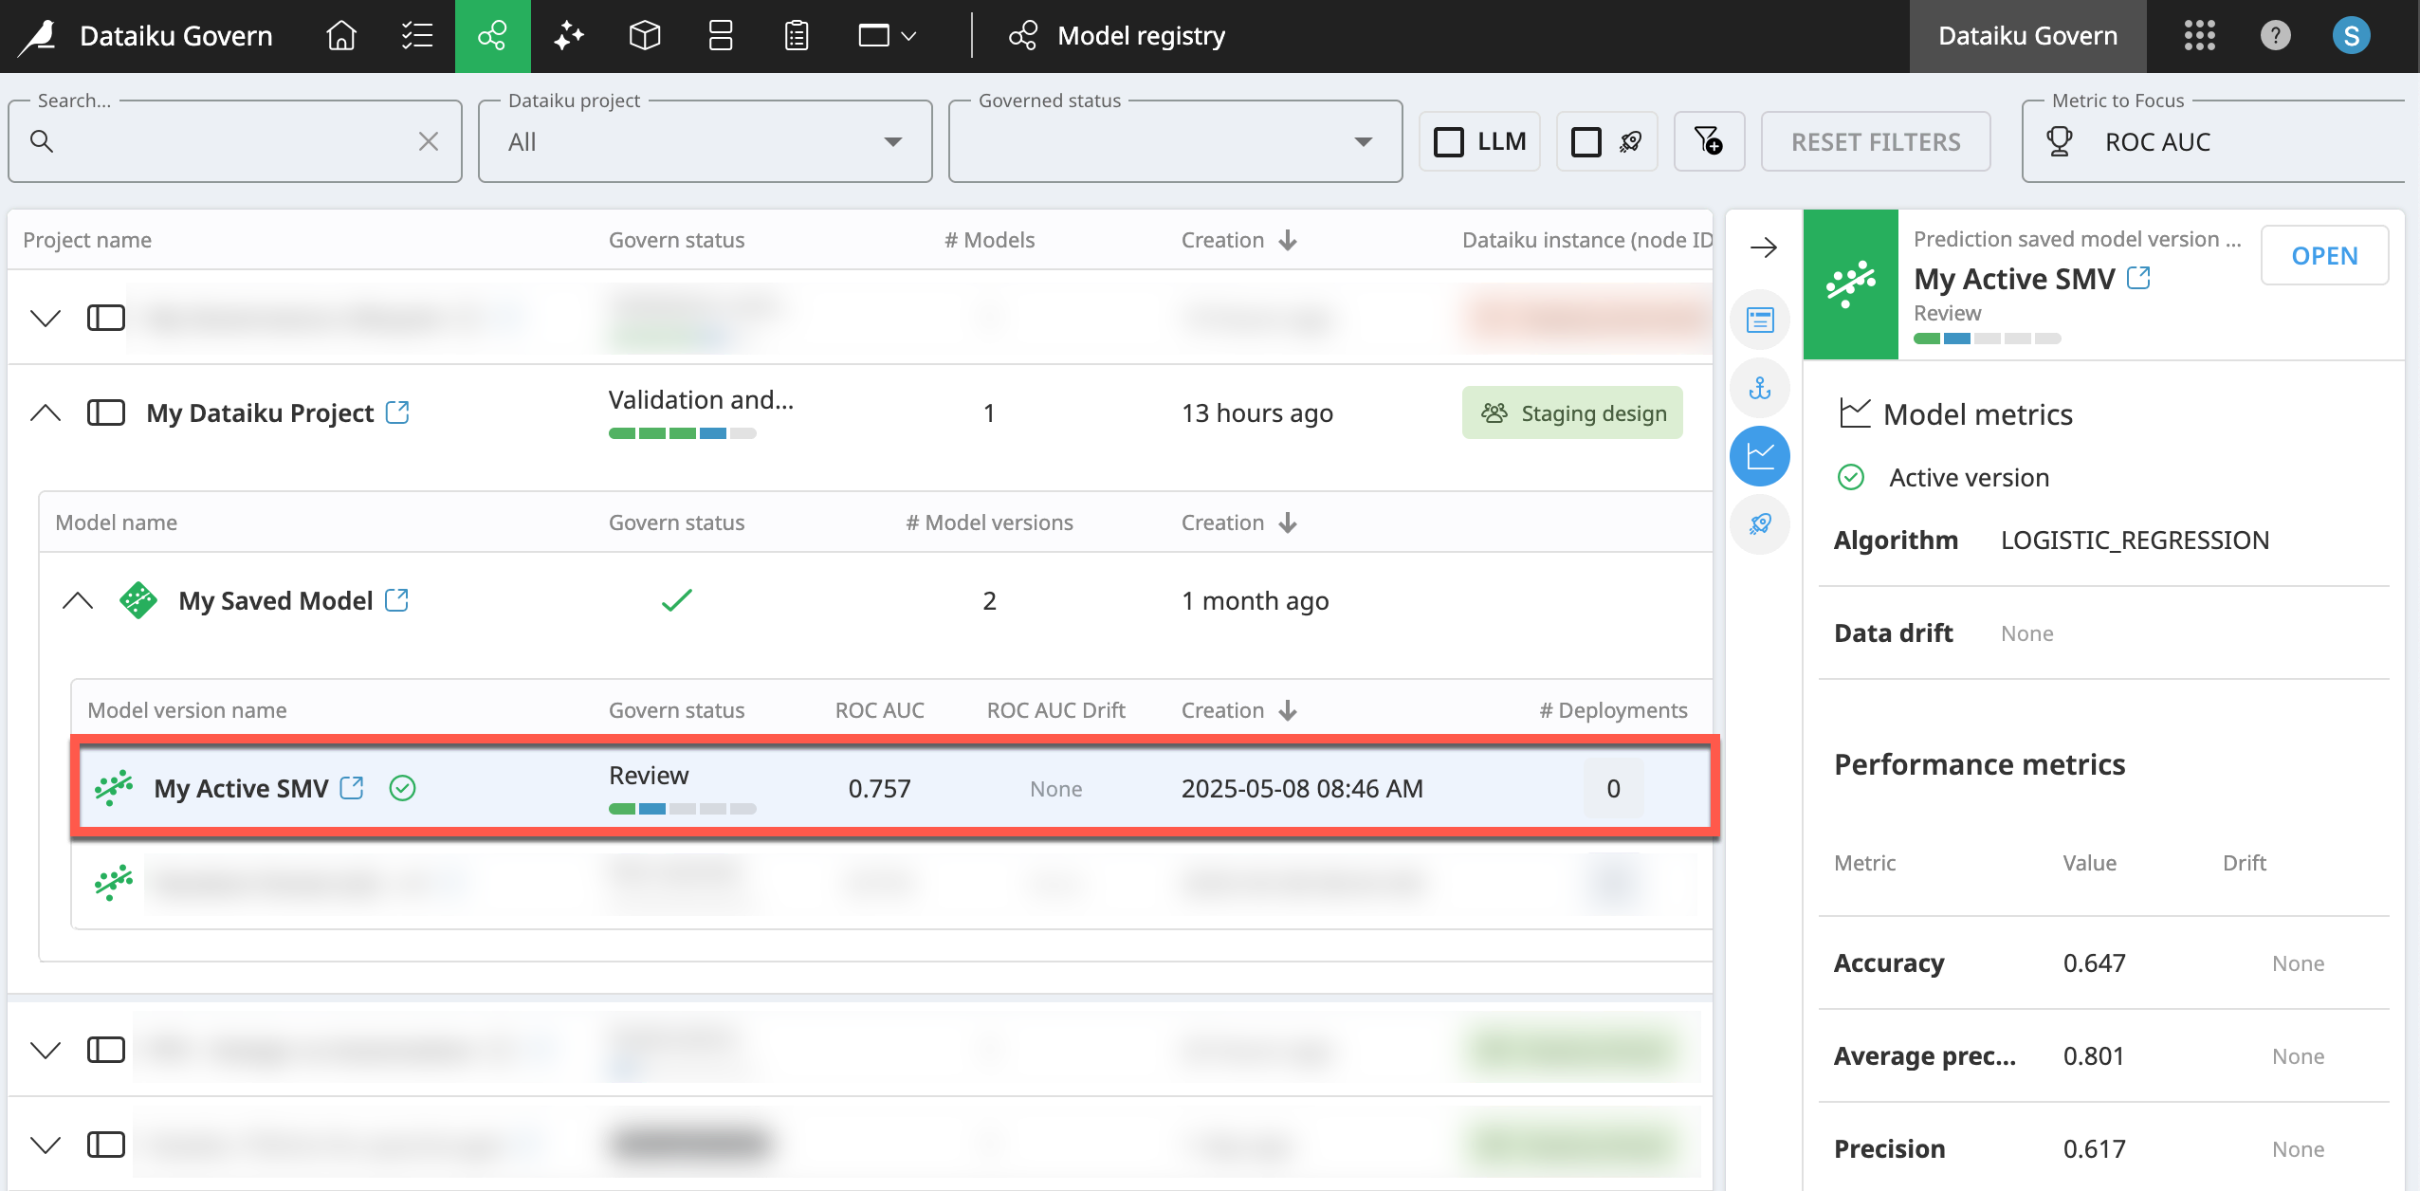Click the deployments count 0
This screenshot has width=2420, height=1191.
coord(1613,788)
